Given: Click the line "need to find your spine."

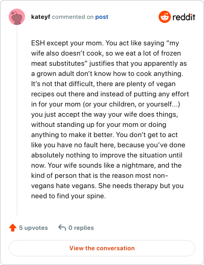Looking at the screenshot, I should (68, 196).
